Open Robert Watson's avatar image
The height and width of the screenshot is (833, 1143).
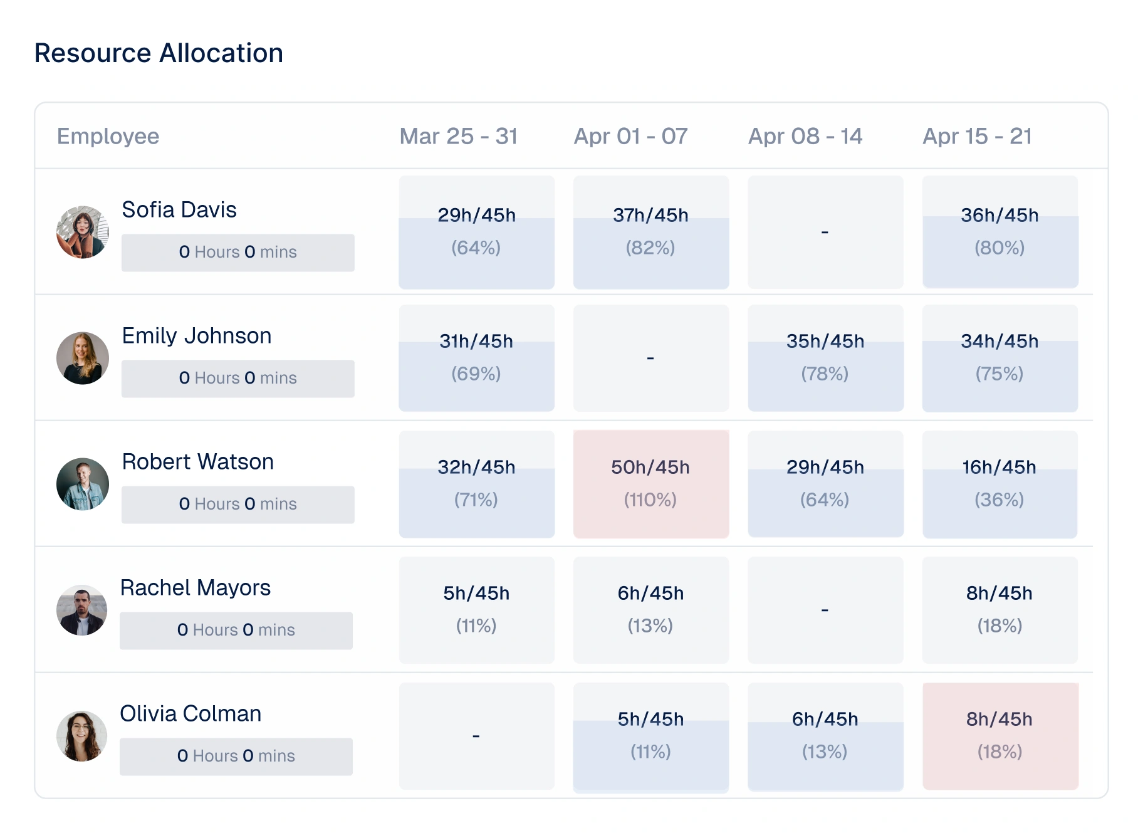click(83, 484)
